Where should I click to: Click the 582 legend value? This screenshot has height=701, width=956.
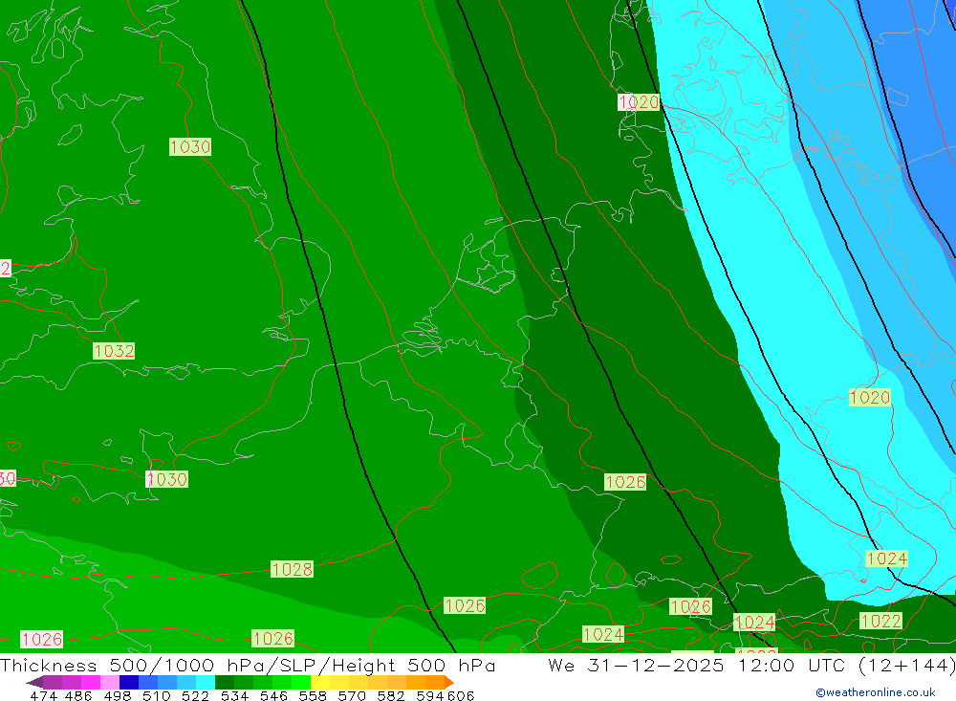pos(390,696)
